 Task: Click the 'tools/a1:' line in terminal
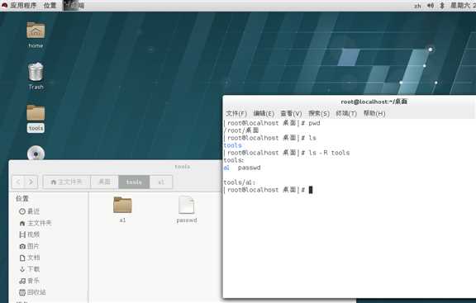pyautogui.click(x=239, y=182)
